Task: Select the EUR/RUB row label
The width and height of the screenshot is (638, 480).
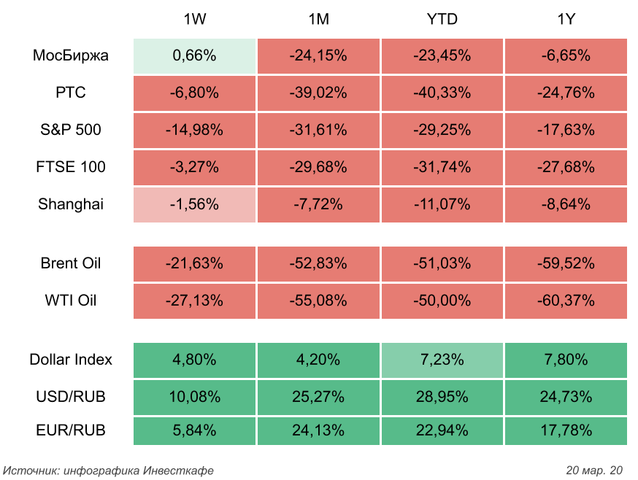Action: (71, 430)
